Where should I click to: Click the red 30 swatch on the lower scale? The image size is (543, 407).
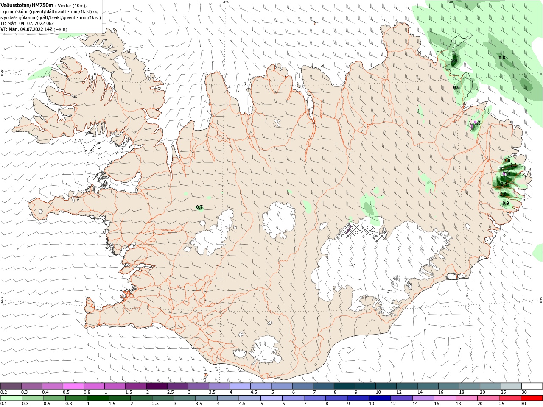pyautogui.click(x=532, y=398)
